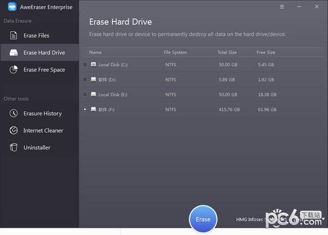Click the Internet Cleaner icon
Screen dimensions: 328x235
(x=13, y=131)
